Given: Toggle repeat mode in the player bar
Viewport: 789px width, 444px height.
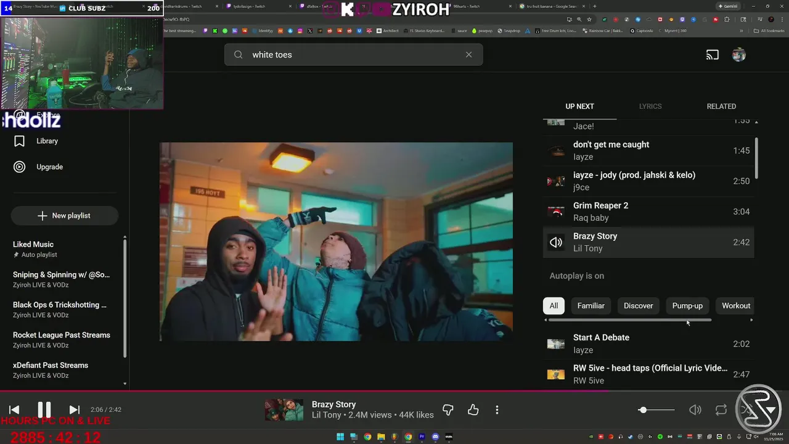Looking at the screenshot, I should (x=721, y=410).
